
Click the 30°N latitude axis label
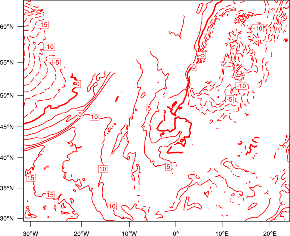tap(7, 219)
